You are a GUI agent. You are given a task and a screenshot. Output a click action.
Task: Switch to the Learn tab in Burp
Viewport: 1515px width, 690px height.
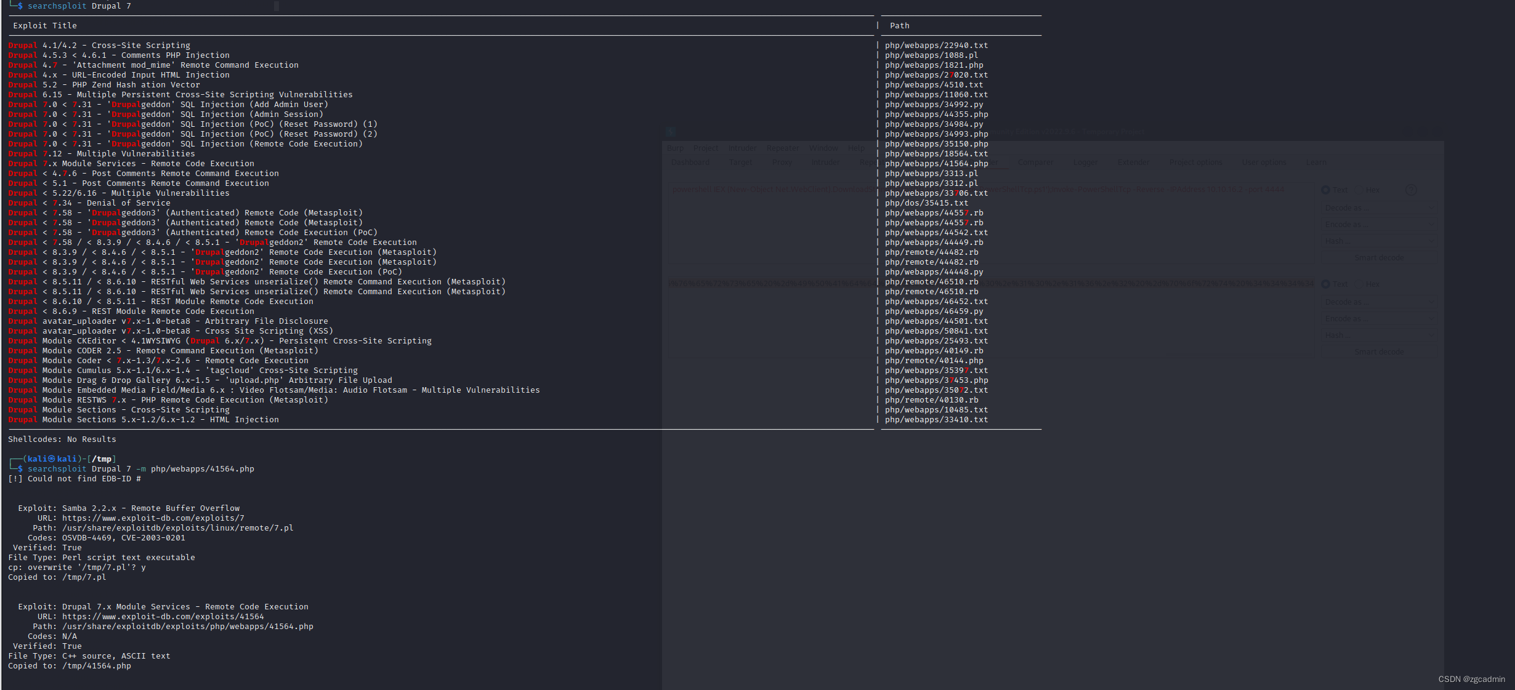coord(1317,162)
